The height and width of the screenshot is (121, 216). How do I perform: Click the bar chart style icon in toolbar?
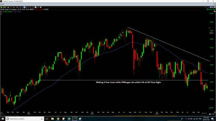click(x=33, y=7)
